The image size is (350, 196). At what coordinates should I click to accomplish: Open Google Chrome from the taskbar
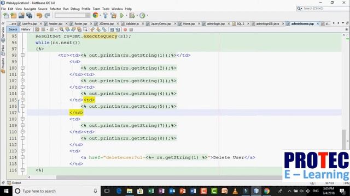pos(266,191)
